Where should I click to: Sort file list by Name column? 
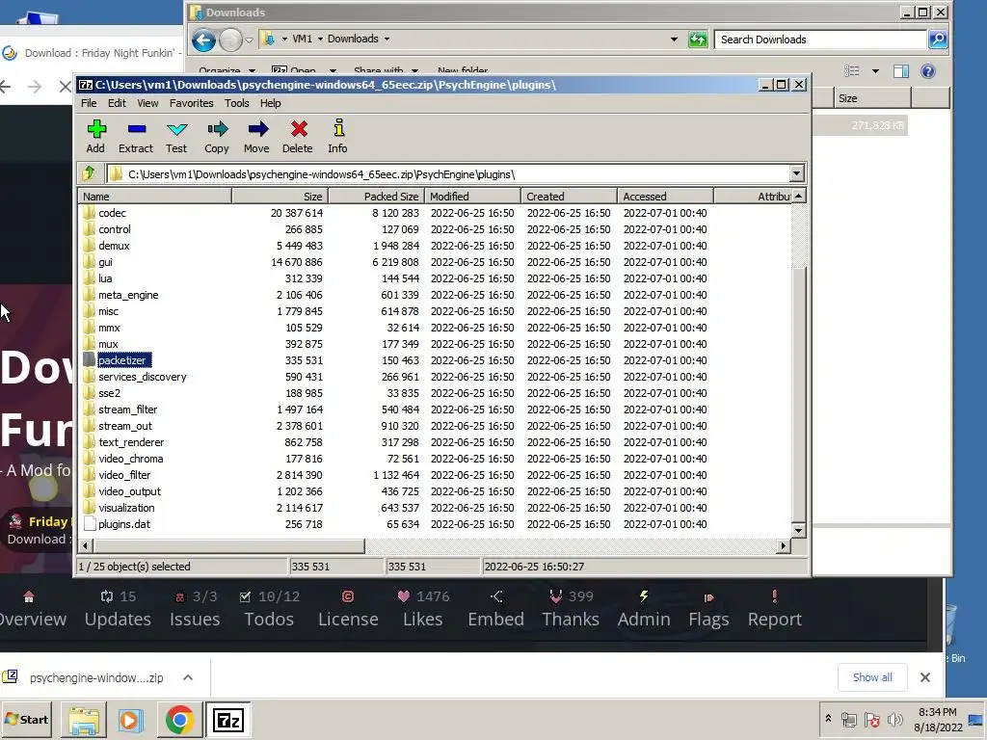pos(155,196)
